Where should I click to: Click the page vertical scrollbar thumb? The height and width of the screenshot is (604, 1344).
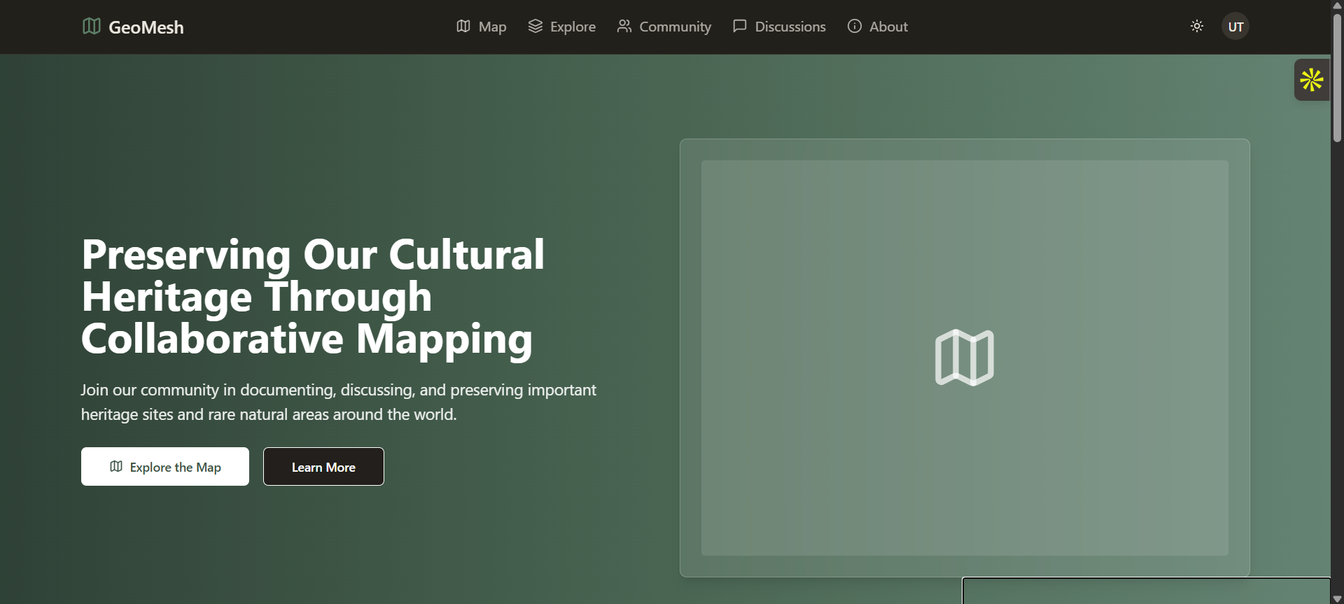coord(1337,77)
